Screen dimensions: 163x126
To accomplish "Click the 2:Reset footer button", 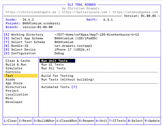I will pyautogui.click(x=25, y=121).
